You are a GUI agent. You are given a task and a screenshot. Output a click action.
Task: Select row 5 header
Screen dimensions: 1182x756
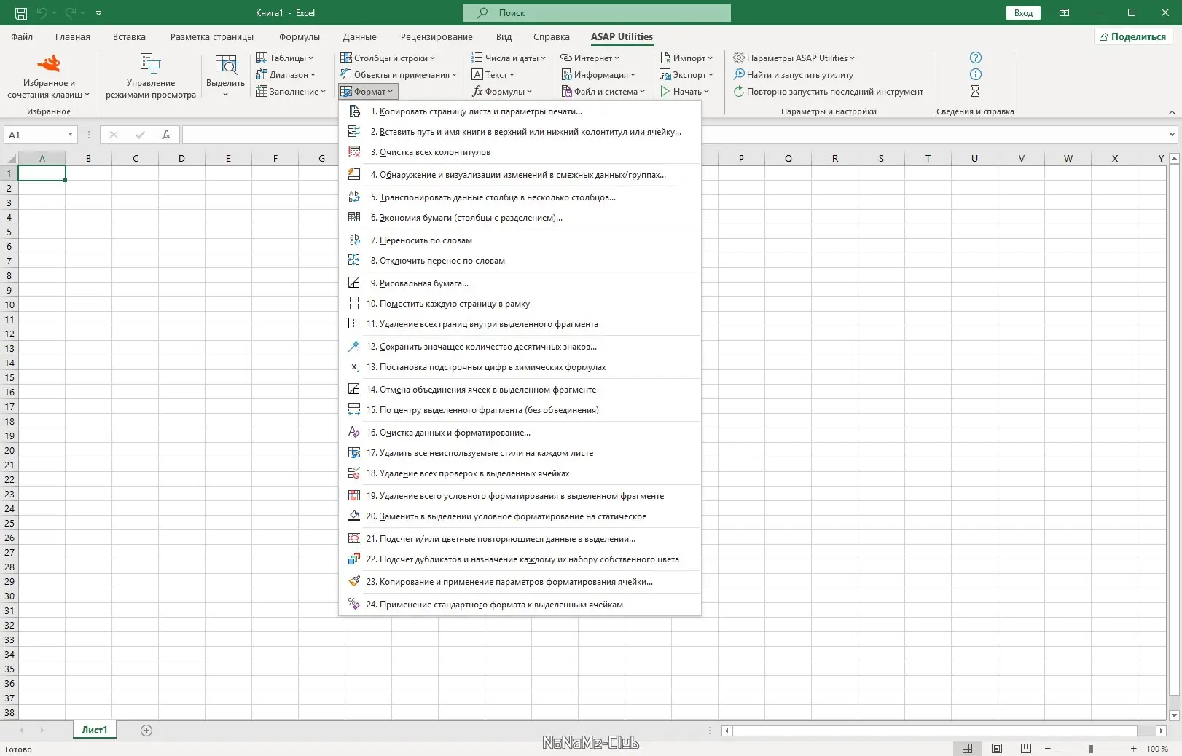(x=9, y=232)
